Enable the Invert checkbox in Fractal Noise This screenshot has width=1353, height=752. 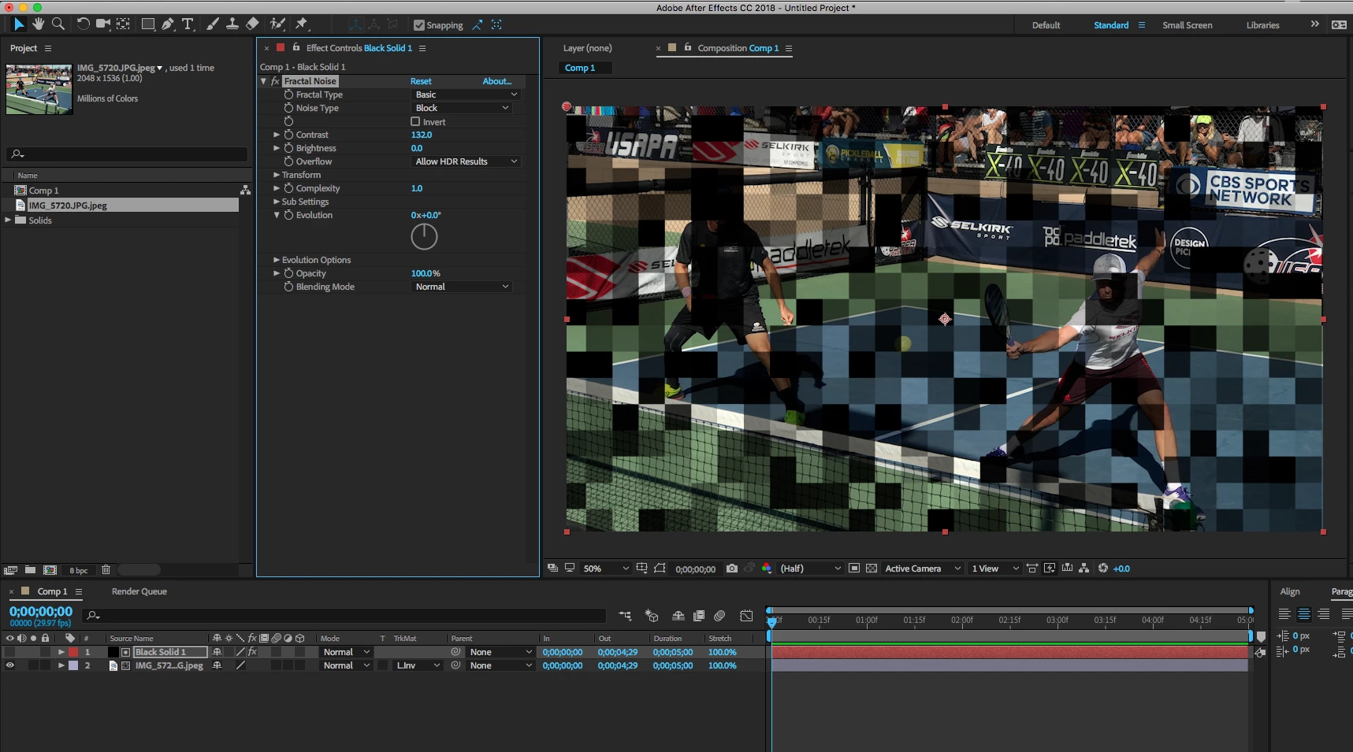tap(415, 122)
